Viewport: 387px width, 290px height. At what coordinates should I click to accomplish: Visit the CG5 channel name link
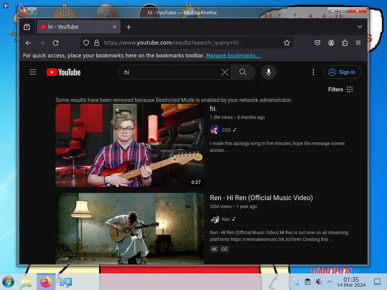226,130
